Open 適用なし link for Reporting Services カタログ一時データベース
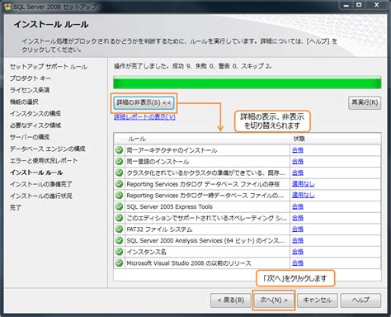Viewport: 391px width, 317px height. point(304,195)
